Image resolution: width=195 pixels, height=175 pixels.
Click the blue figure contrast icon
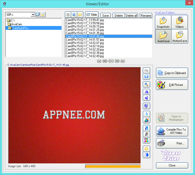coord(146,128)
